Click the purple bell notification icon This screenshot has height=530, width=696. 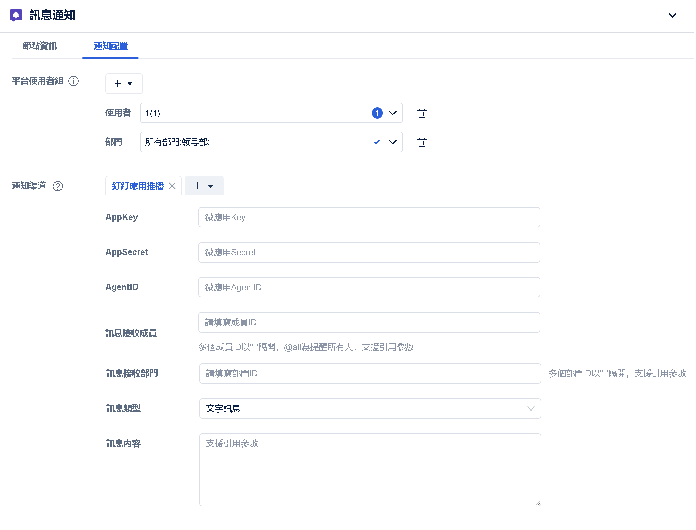pos(16,15)
